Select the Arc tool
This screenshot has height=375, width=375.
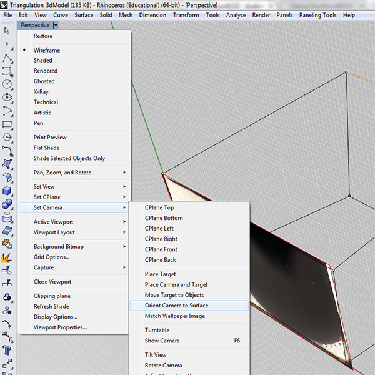pos(7,111)
